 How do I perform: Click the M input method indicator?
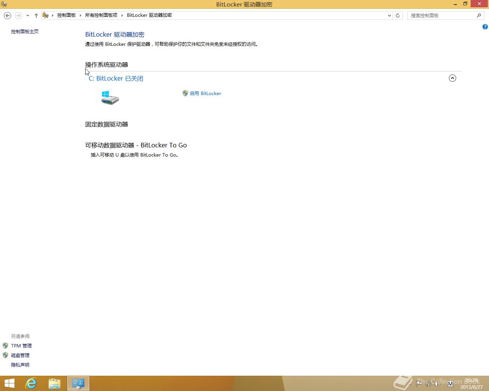click(450, 383)
